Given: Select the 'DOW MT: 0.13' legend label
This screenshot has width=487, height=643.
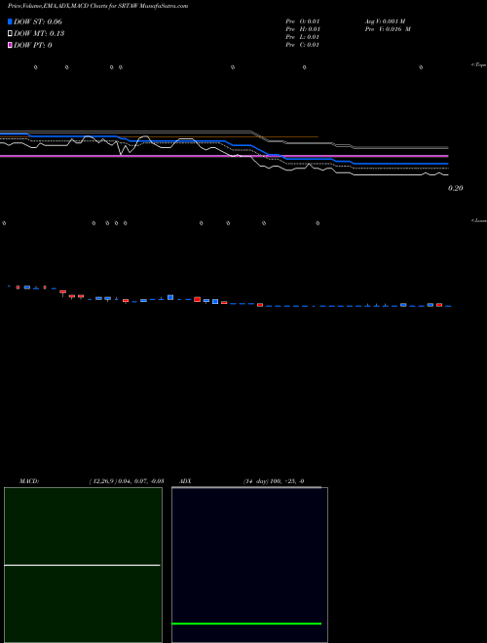Looking at the screenshot, I should [x=39, y=34].
